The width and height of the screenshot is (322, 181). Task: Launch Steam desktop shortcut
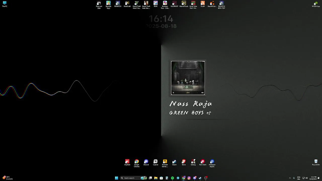pos(174,163)
